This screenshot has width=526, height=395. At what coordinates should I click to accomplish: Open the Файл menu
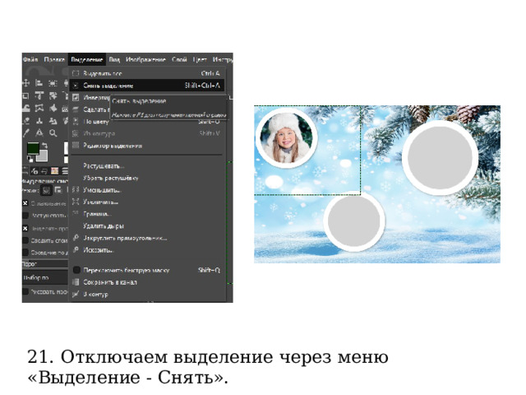tap(30, 60)
